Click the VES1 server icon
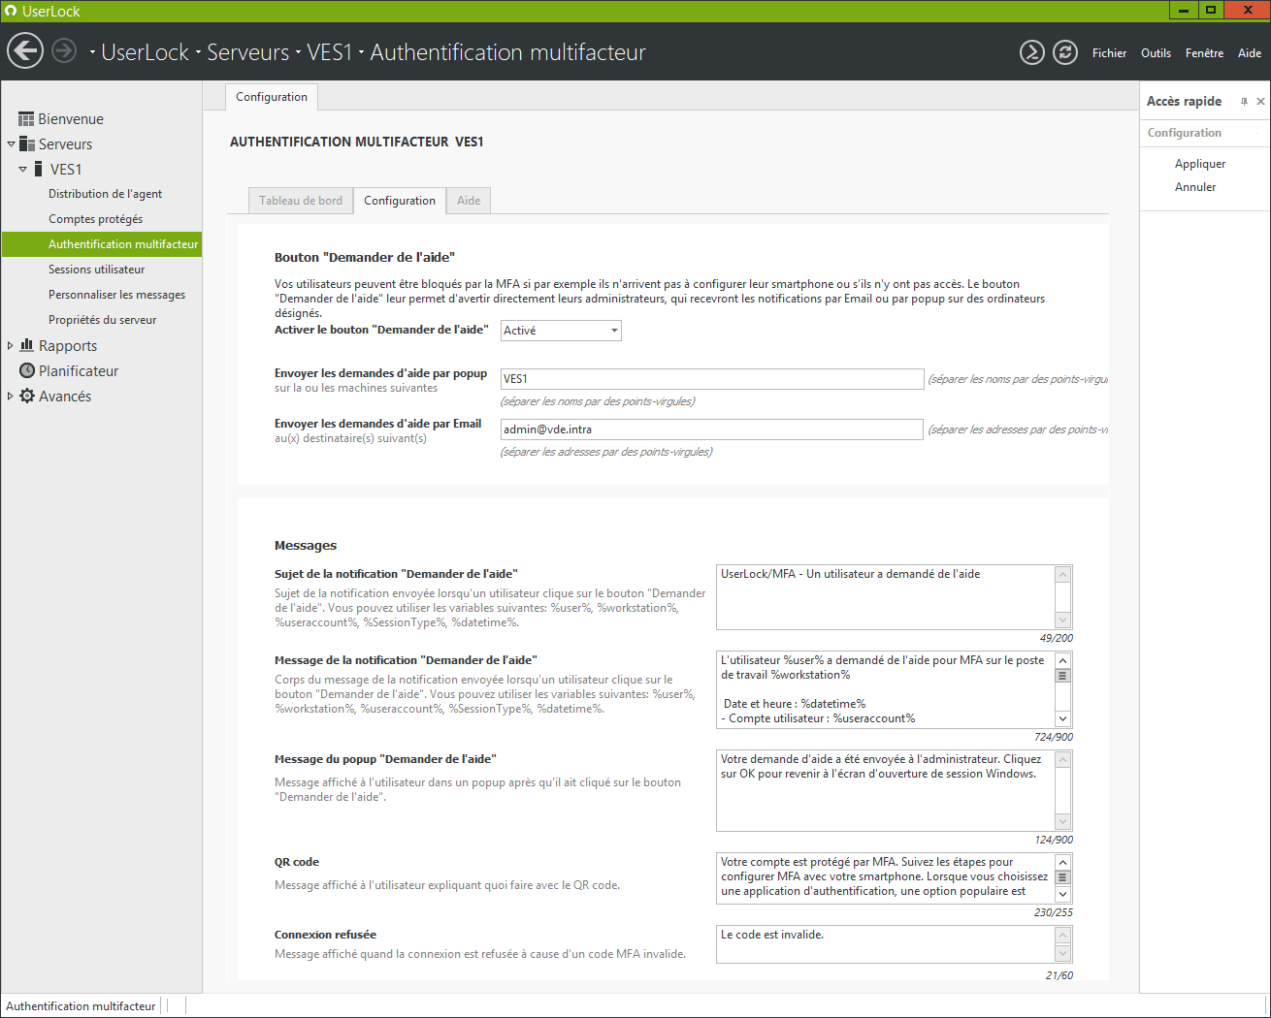Image resolution: width=1271 pixels, height=1018 pixels. 38,169
